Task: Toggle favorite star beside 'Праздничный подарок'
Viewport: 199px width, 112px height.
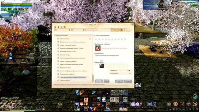Action: [x=58, y=74]
